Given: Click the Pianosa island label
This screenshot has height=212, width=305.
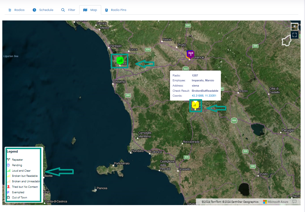Looking at the screenshot, I should point(102,188).
